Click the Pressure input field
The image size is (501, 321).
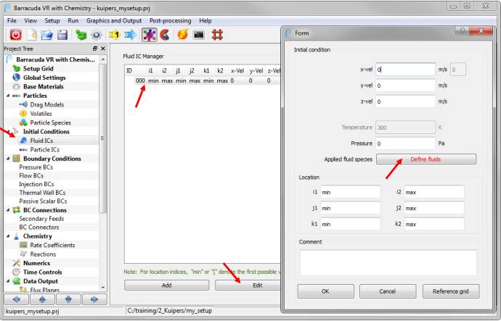pos(405,143)
